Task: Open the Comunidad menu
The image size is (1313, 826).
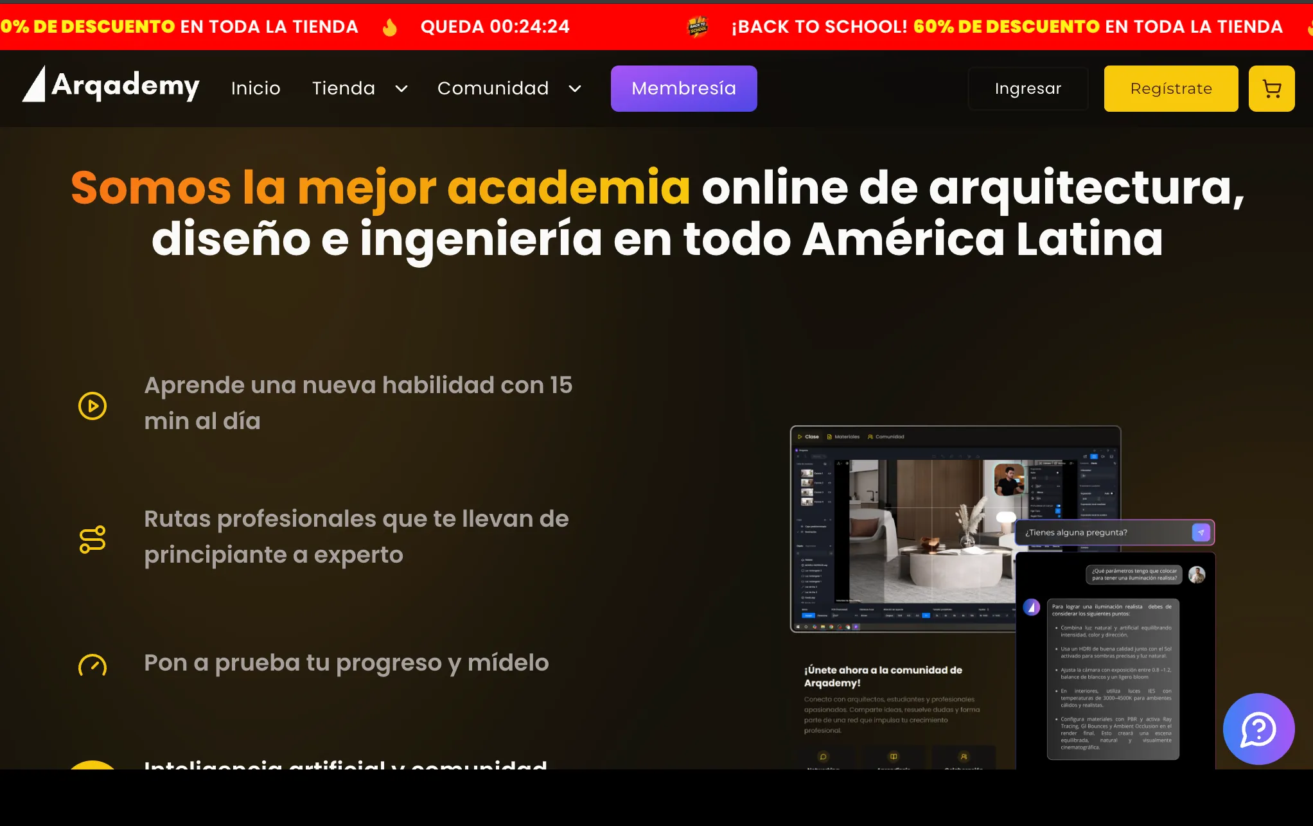Action: pyautogui.click(x=493, y=89)
